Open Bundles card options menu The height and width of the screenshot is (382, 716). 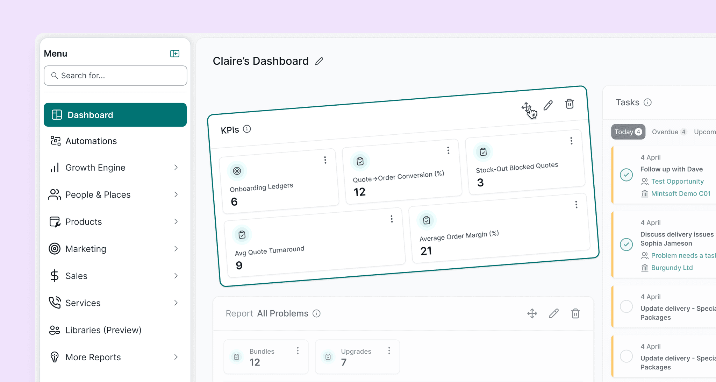298,351
